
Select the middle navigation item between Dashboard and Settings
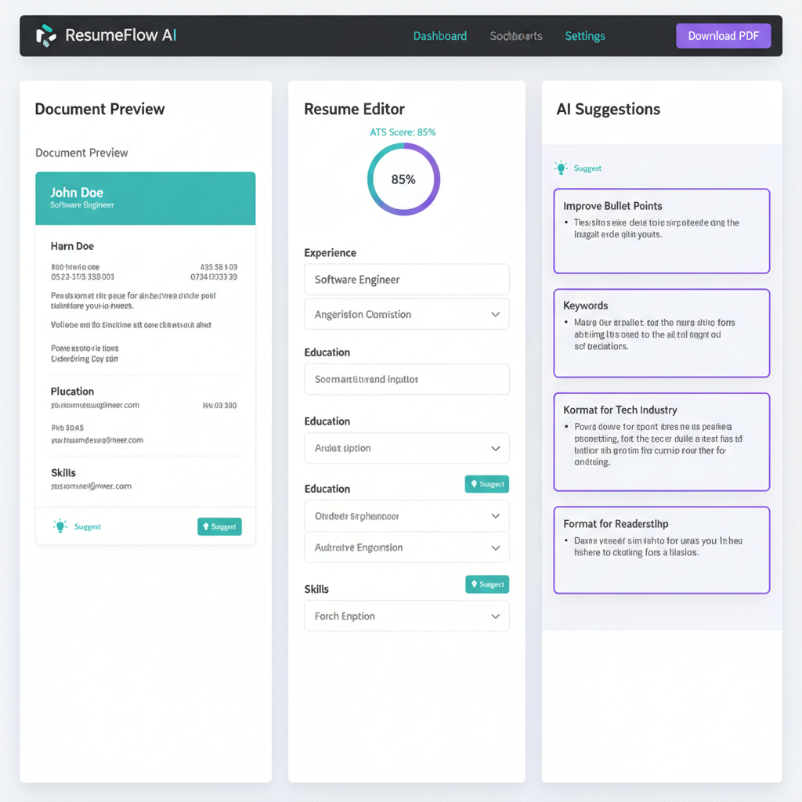[x=515, y=35]
